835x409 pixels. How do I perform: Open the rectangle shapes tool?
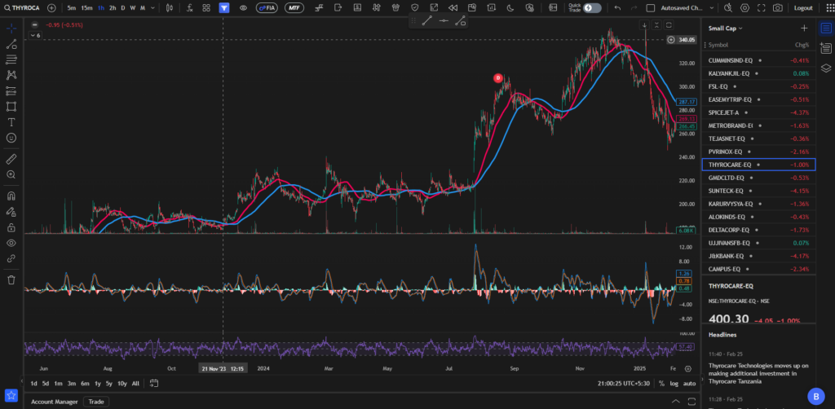(x=11, y=107)
